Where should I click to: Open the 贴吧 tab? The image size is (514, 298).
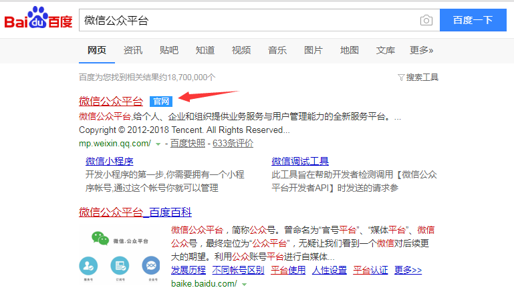point(169,50)
